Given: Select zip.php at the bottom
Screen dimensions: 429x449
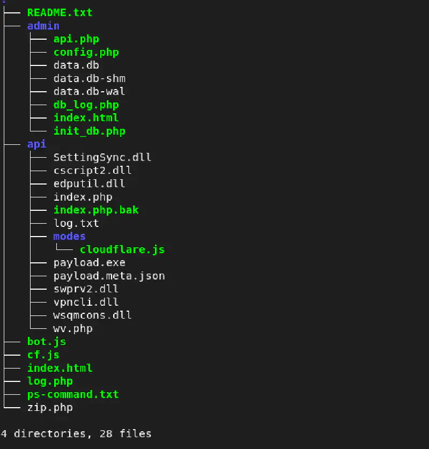Looking at the screenshot, I should click(50, 408).
